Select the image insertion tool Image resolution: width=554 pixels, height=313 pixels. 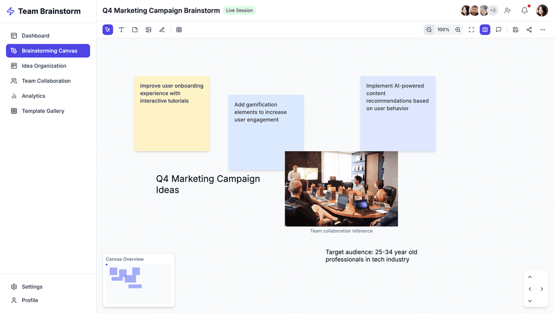coord(149,29)
